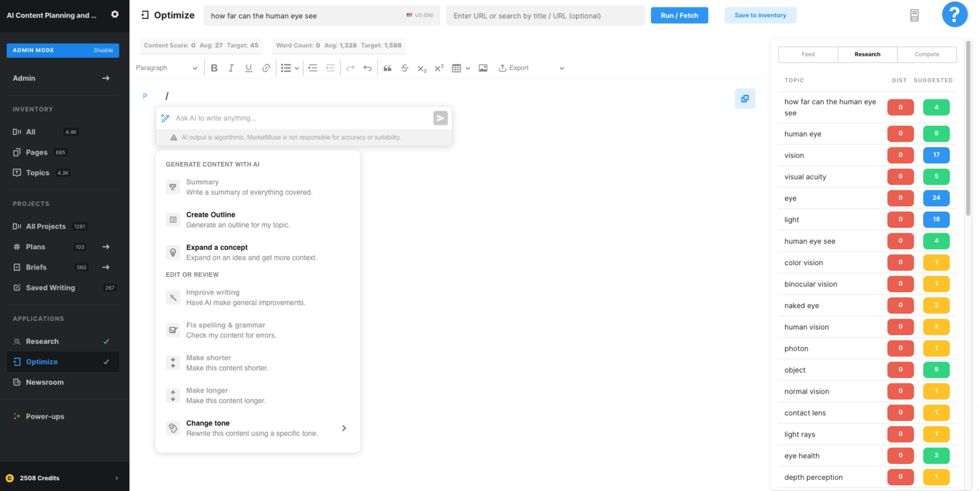Apply italic formatting
The width and height of the screenshot is (979, 491).
click(231, 68)
